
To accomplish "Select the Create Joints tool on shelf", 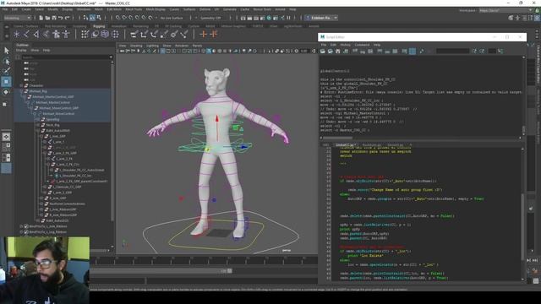I will tap(26, 34).
